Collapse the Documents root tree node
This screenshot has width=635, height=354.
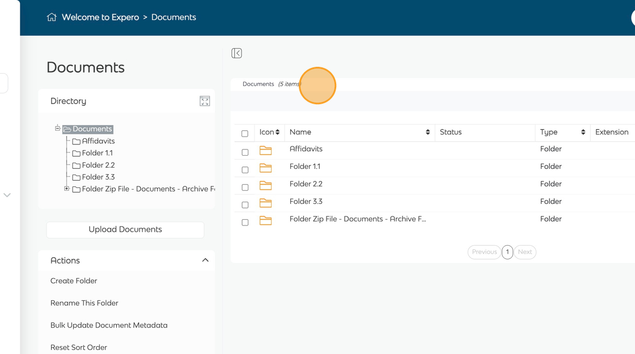[x=57, y=129]
